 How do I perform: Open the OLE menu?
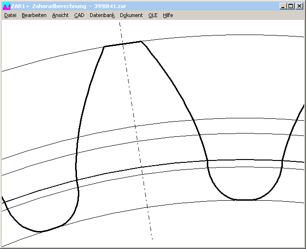point(153,15)
